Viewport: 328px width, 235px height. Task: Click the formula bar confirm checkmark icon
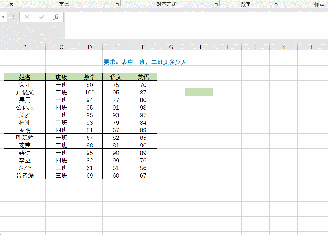click(42, 17)
